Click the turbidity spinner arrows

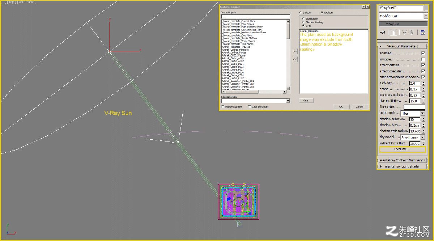(x=423, y=83)
